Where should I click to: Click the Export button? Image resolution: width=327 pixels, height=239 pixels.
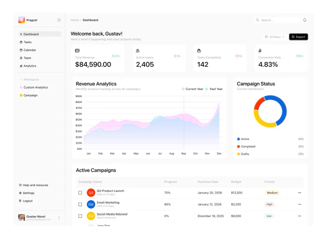[x=299, y=37]
